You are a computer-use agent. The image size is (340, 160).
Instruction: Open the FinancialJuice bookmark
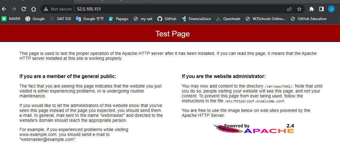196,19
